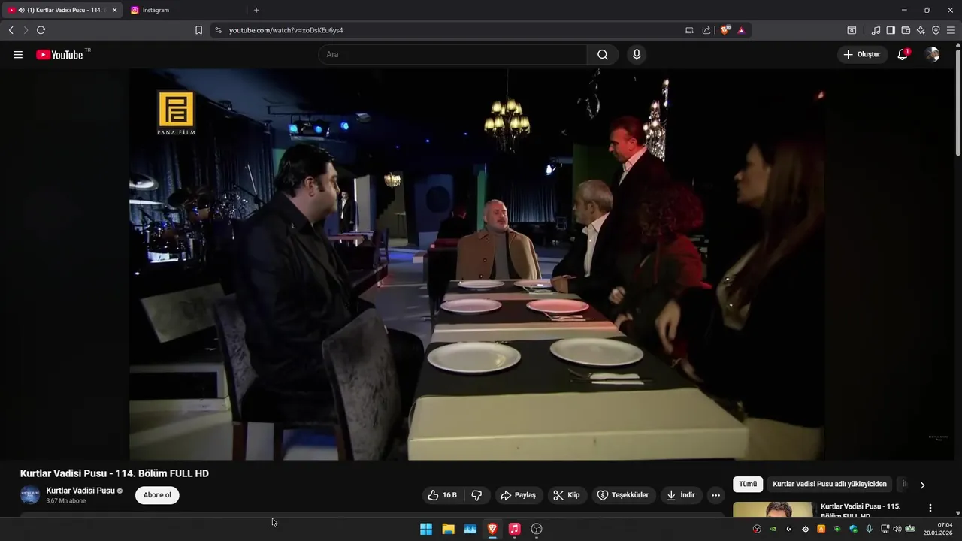Open more actions ellipsis under video

(715, 495)
